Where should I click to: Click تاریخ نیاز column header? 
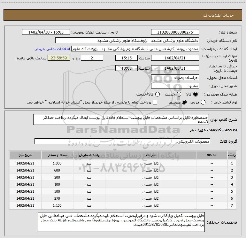[x=25, y=155]
